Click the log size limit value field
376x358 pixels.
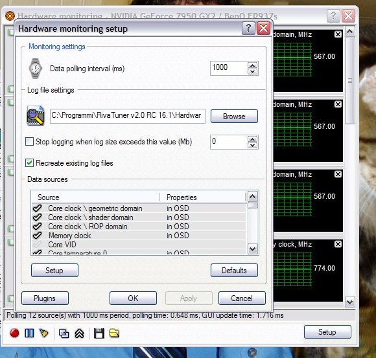click(229, 142)
